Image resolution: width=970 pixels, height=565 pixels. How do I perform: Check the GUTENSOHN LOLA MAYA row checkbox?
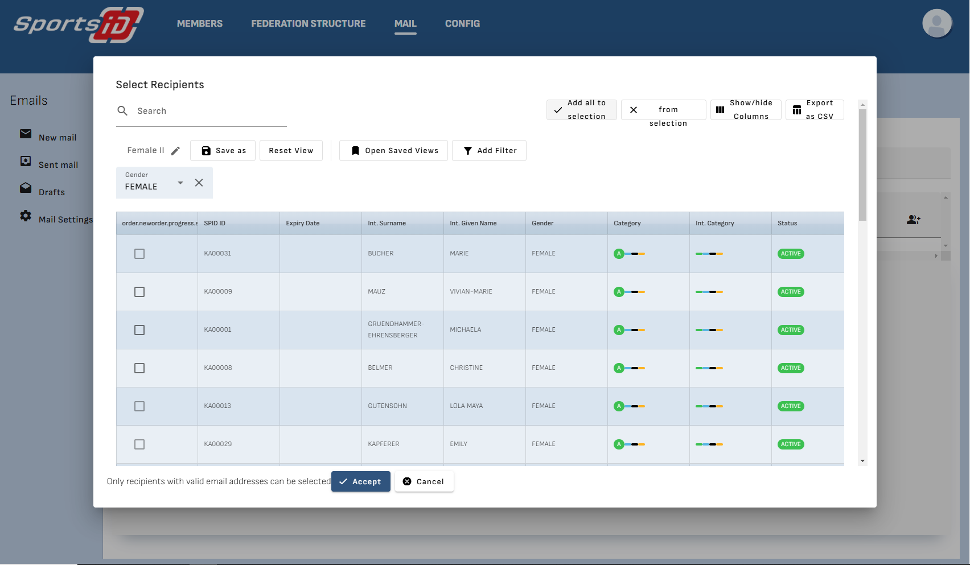[139, 406]
